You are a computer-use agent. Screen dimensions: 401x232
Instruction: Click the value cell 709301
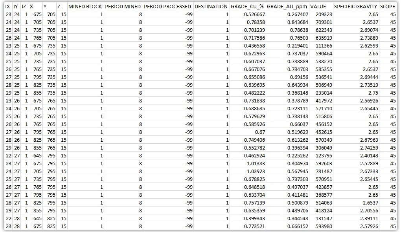[321, 22]
